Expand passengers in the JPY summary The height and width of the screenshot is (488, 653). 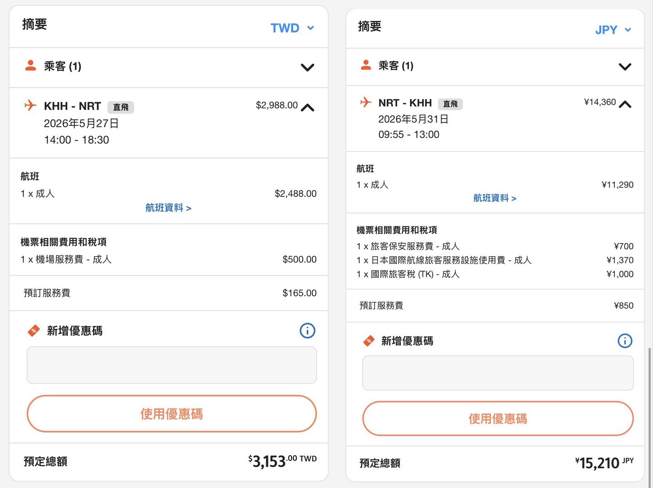[x=625, y=67]
